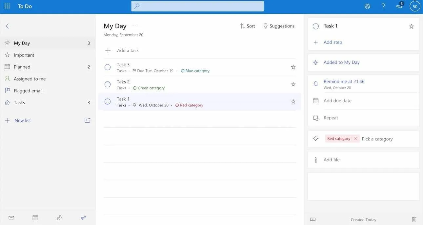Hide detail view with the arrow icon
The height and width of the screenshot is (225, 423).
[x=313, y=219]
